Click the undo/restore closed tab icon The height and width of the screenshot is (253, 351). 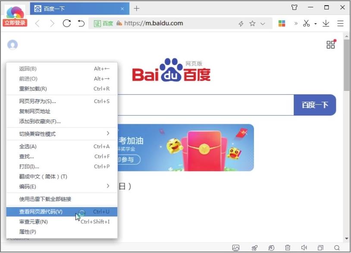coord(81,23)
